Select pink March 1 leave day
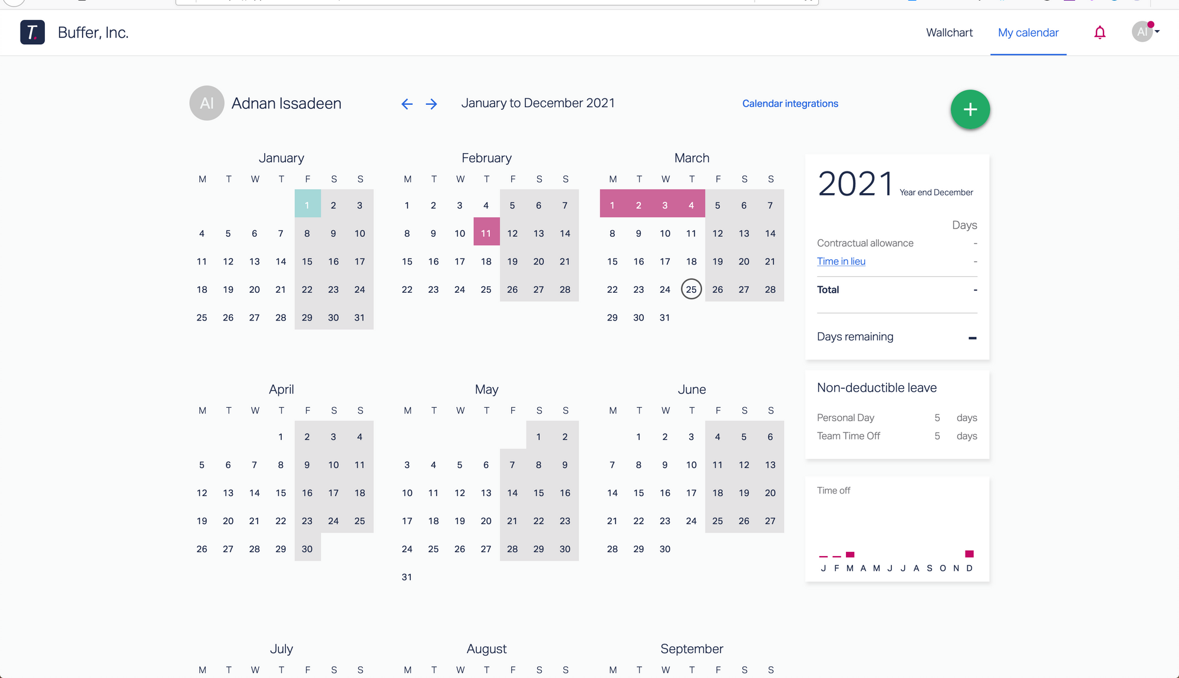 pos(612,205)
